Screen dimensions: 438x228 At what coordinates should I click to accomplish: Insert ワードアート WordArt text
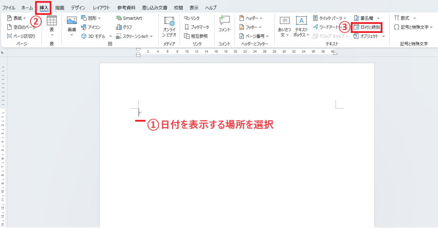click(x=326, y=27)
